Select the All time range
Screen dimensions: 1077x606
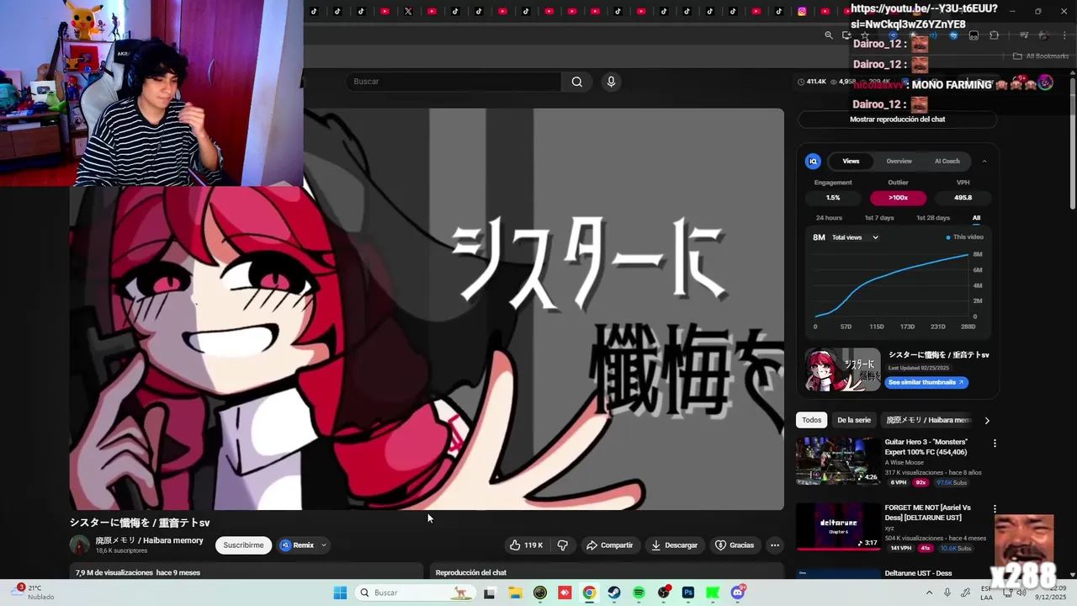point(976,218)
